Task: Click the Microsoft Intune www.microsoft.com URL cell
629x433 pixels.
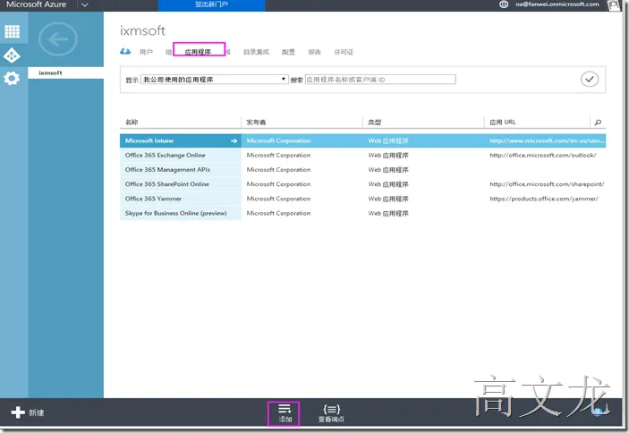Action: [x=548, y=140]
